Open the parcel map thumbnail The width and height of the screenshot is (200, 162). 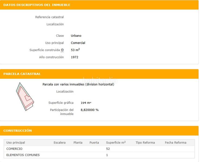tap(25, 96)
